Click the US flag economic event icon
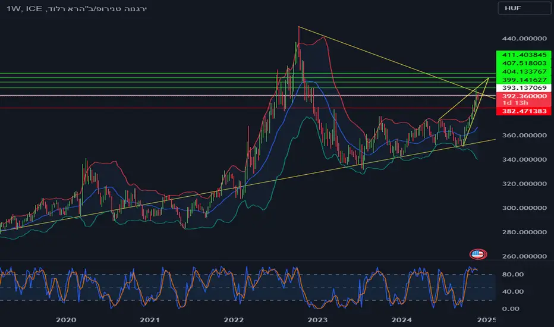Image resolution: width=554 pixels, height=327 pixels. point(478,254)
